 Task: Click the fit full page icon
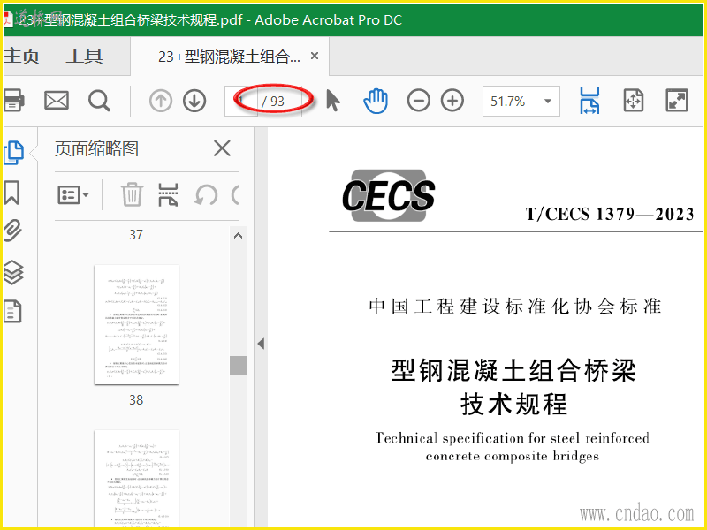coord(634,100)
